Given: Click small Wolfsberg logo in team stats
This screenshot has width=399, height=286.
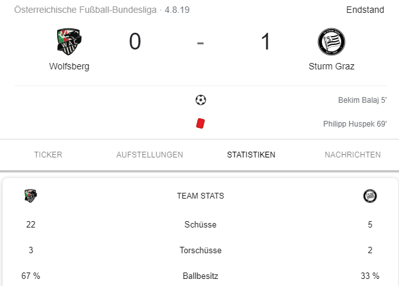Looking at the screenshot, I should pyautogui.click(x=31, y=195).
